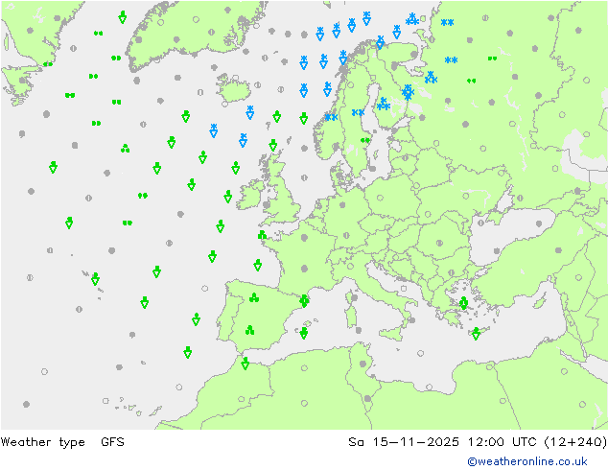Select the rain symbol on the Catalonia coast

click(x=304, y=300)
